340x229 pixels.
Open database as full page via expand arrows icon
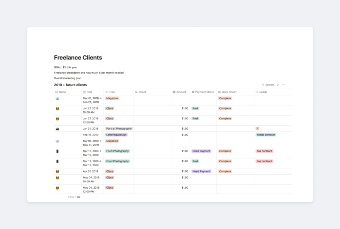[278, 85]
